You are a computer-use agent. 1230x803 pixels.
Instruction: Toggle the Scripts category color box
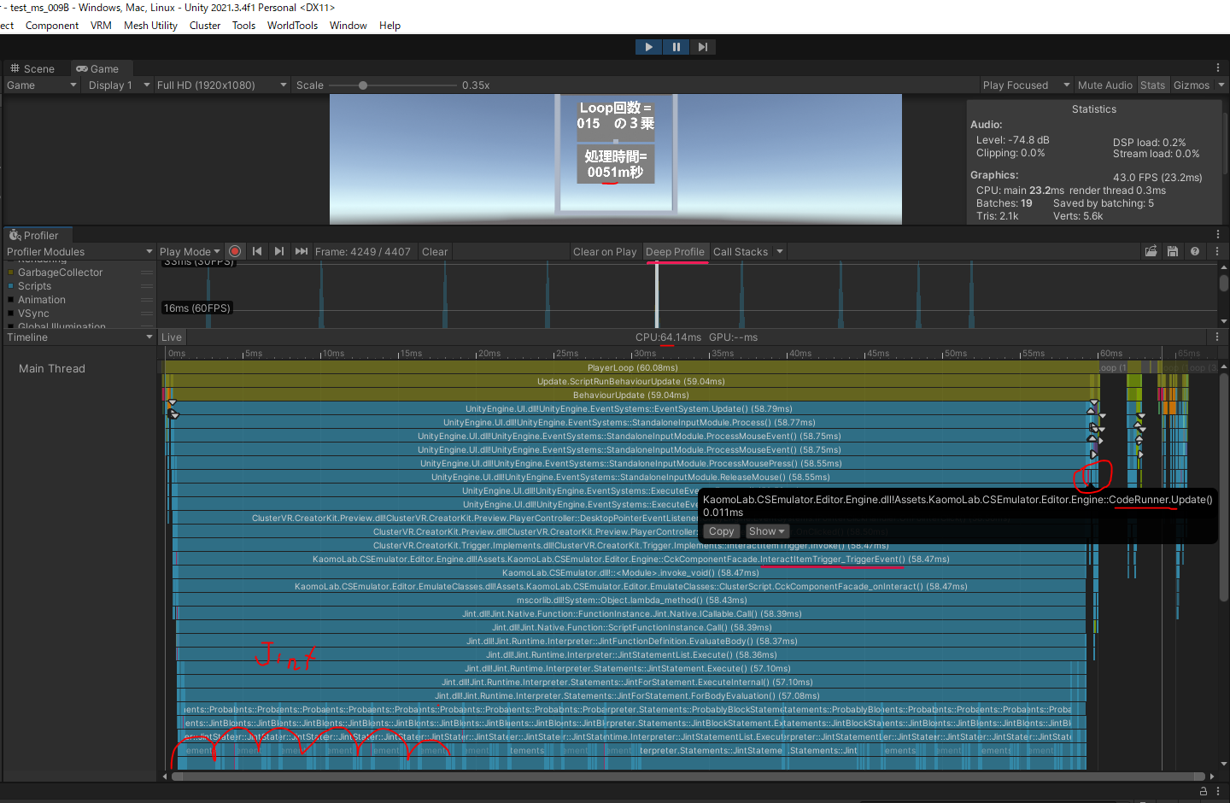pos(10,286)
